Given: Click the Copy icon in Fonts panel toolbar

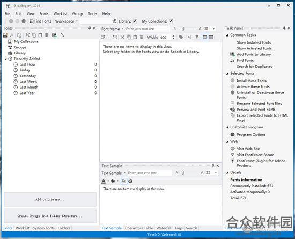Looking at the screenshot, I should coord(34,35).
